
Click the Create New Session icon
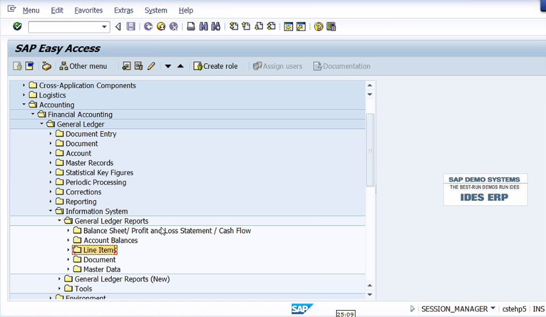point(289,26)
